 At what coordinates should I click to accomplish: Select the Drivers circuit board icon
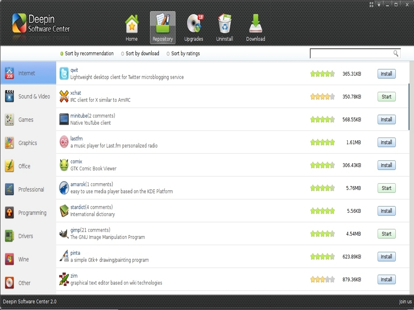tap(9, 236)
